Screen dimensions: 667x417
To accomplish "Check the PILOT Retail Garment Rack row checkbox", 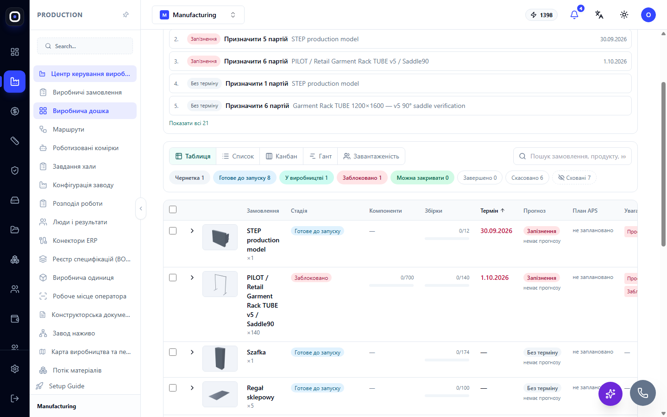I will (x=173, y=278).
